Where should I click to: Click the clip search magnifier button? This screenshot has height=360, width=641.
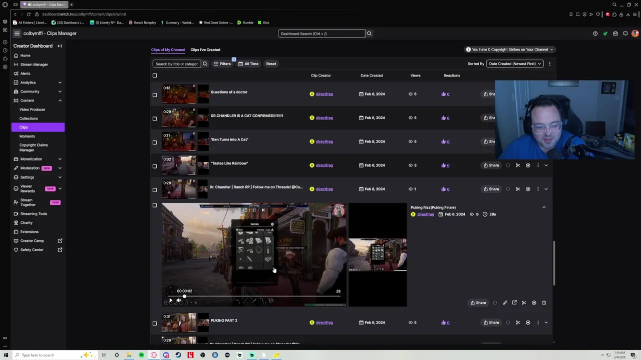205,63
